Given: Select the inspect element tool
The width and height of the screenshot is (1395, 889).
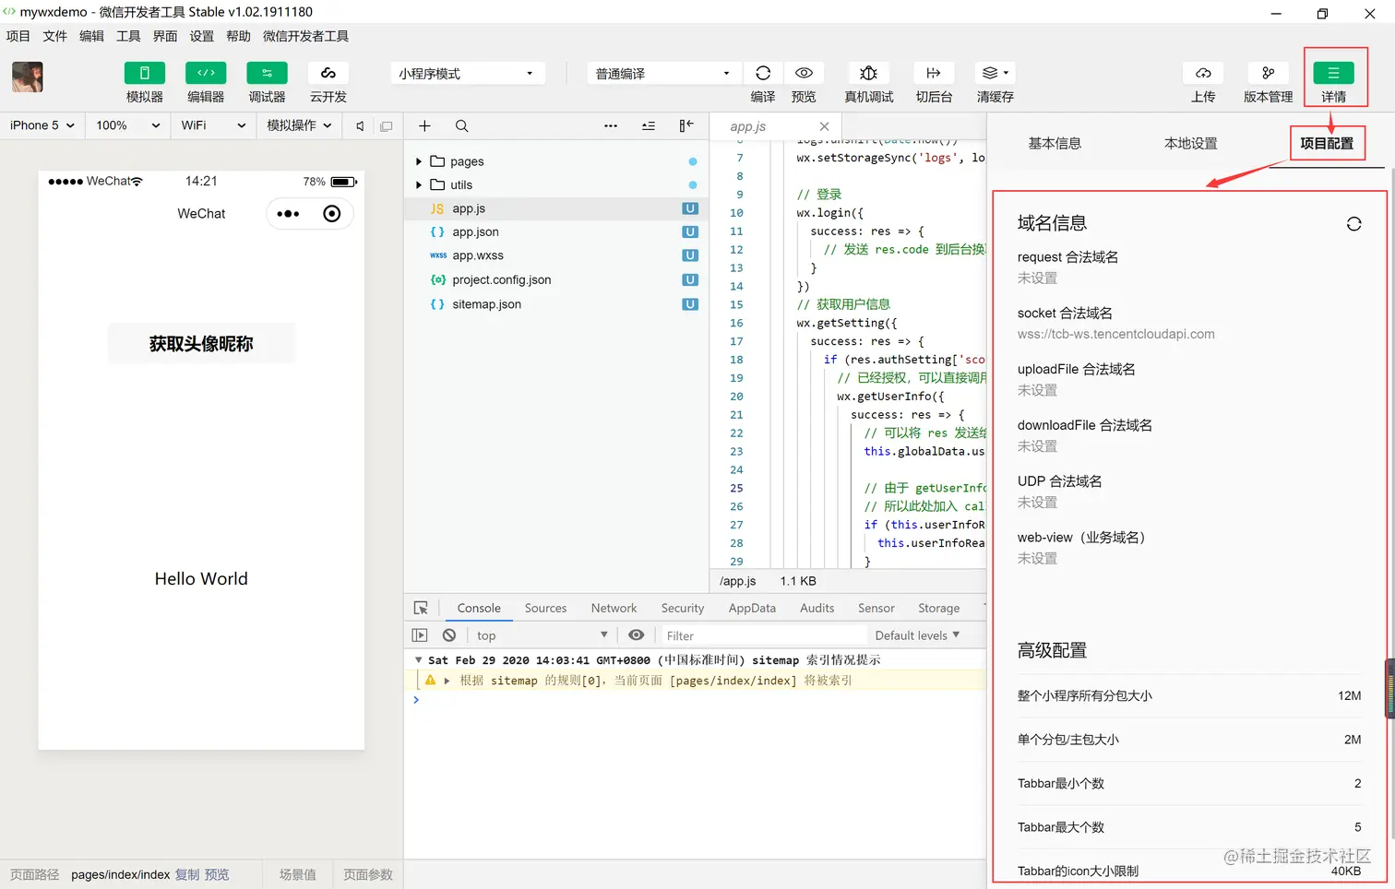Looking at the screenshot, I should coord(421,608).
